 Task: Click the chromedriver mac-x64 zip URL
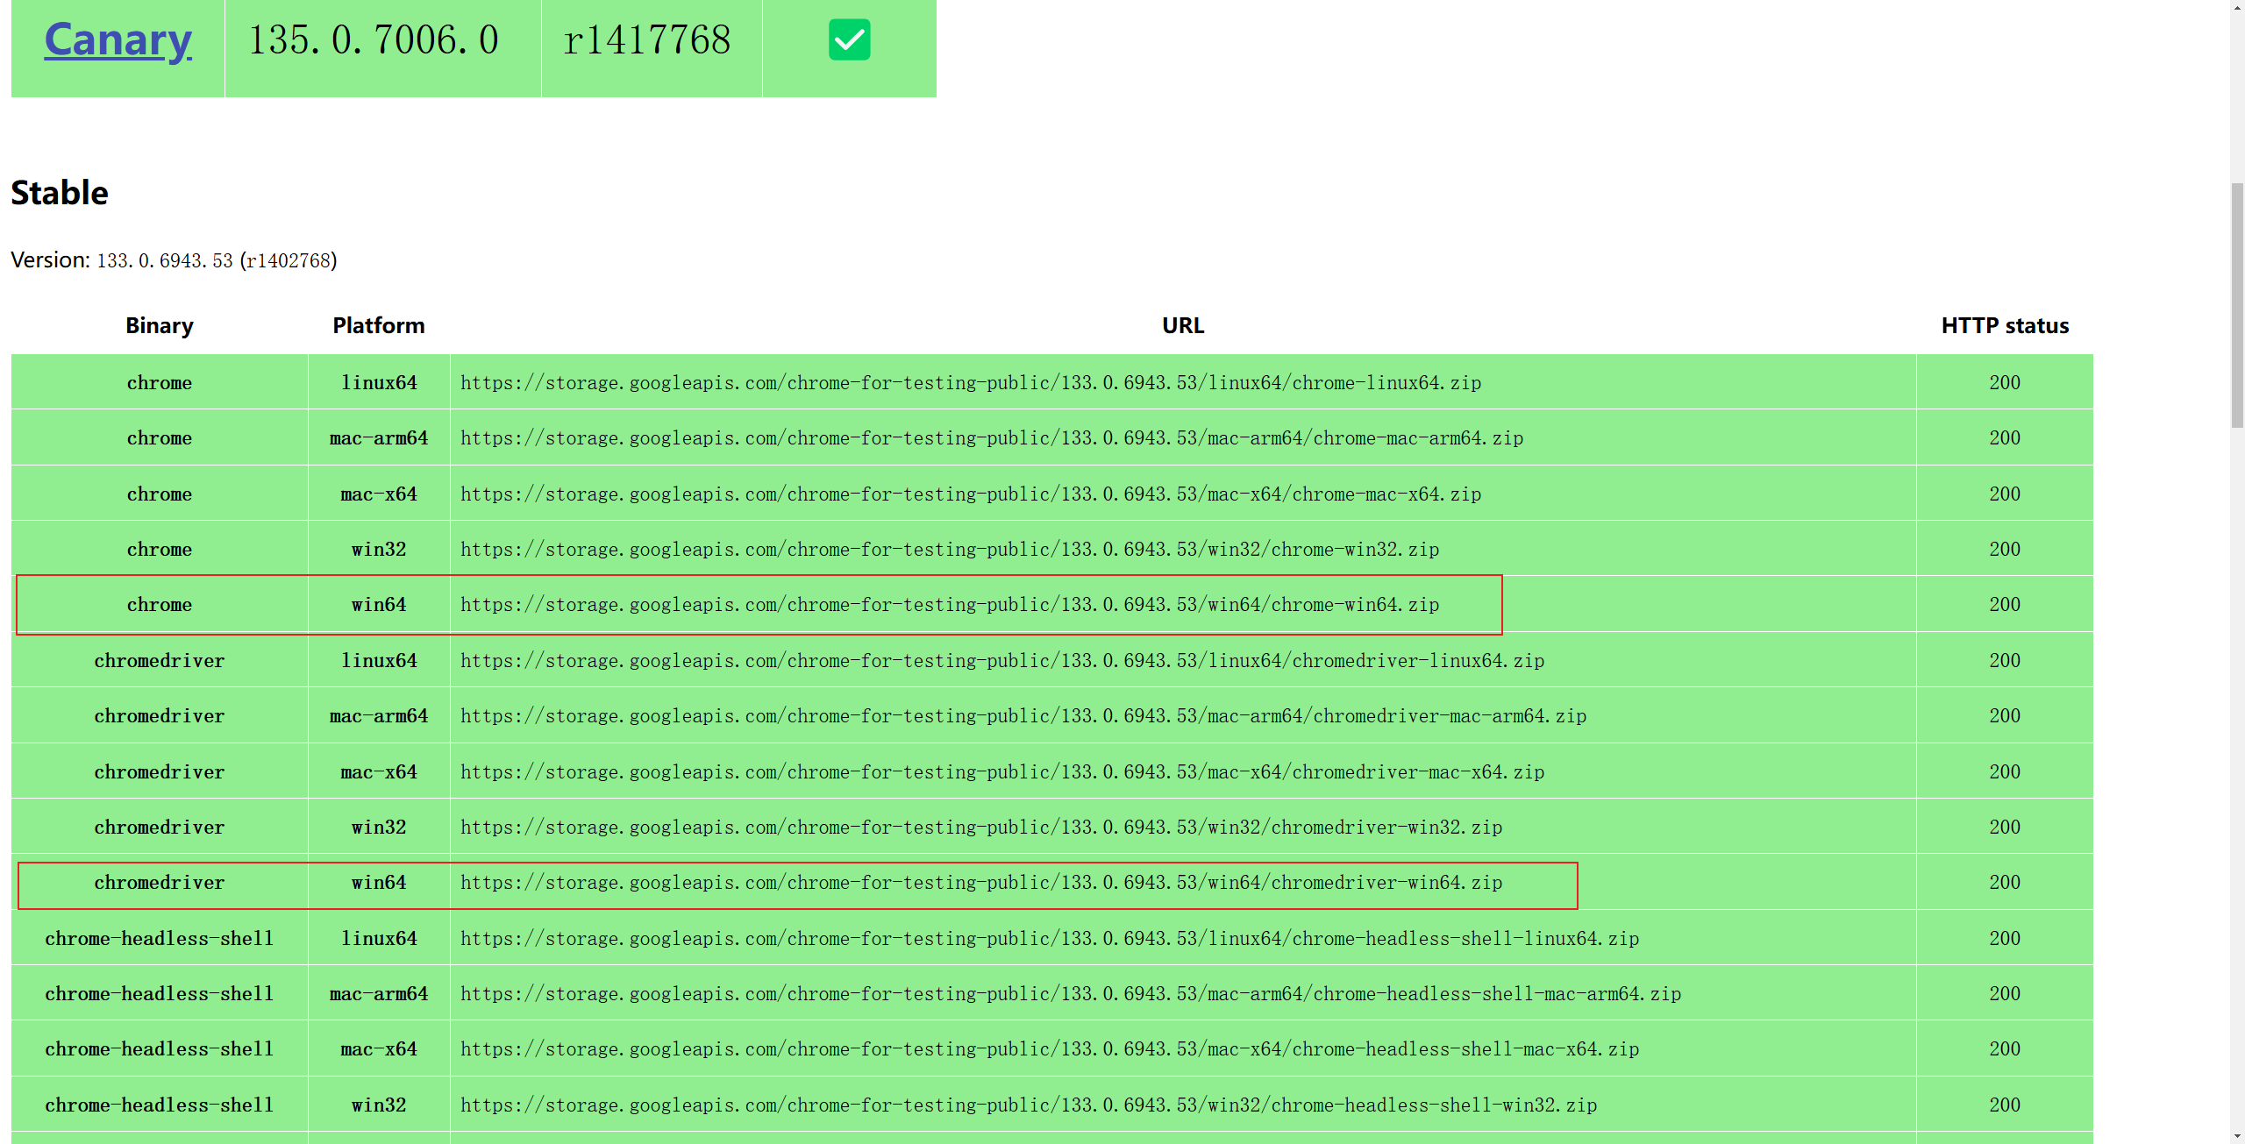pyautogui.click(x=1001, y=772)
